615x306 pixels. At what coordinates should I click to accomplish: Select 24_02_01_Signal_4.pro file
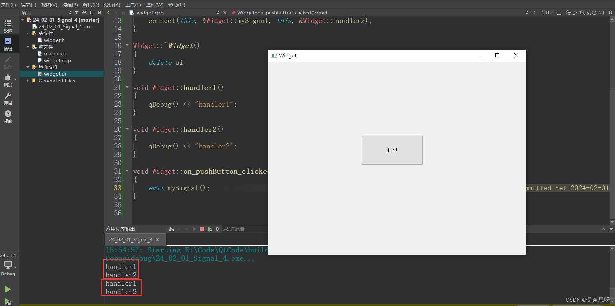[65, 26]
